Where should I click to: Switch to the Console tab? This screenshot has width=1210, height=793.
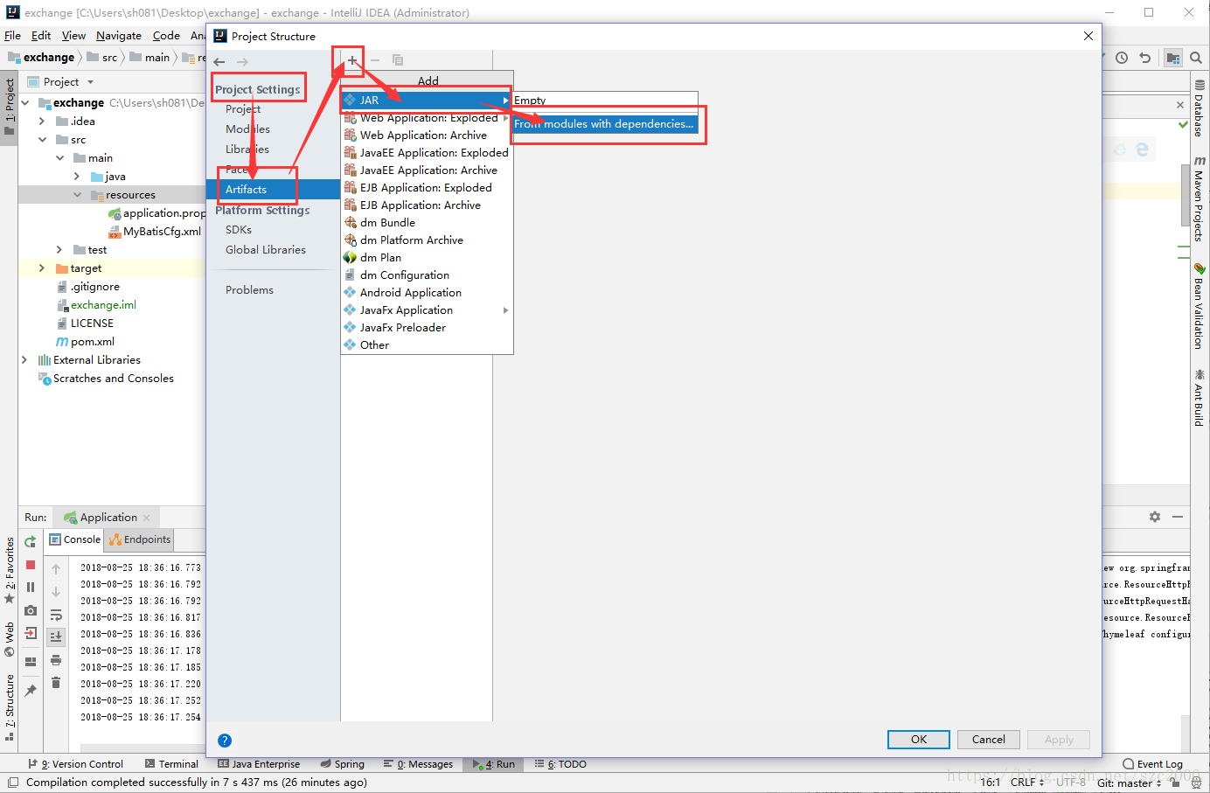coord(75,539)
